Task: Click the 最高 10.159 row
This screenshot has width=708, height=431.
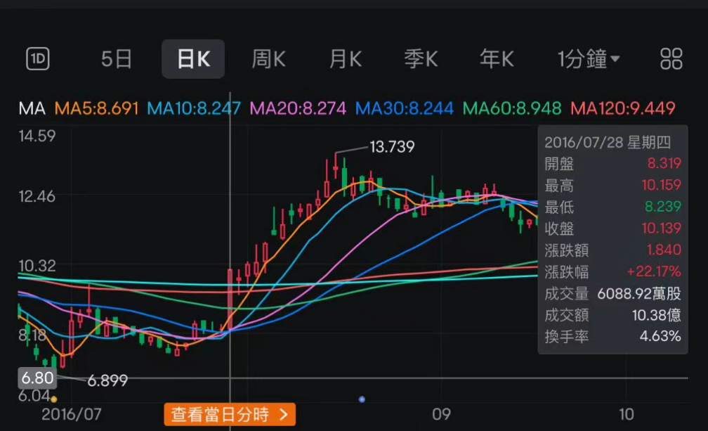Action: tap(612, 185)
